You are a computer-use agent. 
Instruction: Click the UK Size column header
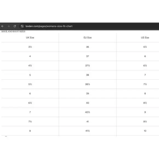coord(30,38)
